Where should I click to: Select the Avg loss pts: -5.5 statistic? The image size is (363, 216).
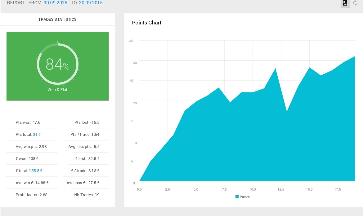(84, 147)
